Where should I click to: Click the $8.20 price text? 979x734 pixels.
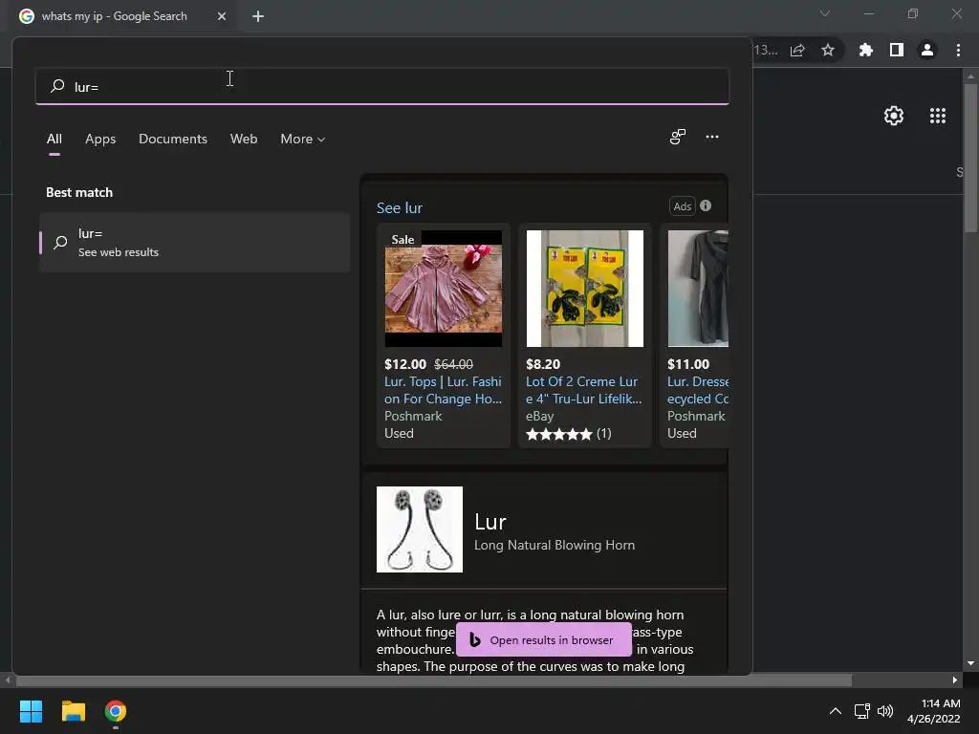pos(543,364)
